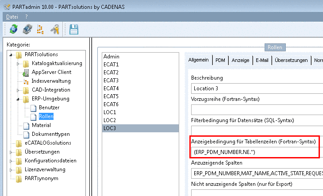Image resolution: width=323 pixels, height=196 pixels.
Task: Click the Dokumenttypen document icon
Action: 27,135
